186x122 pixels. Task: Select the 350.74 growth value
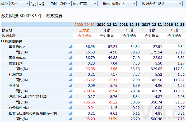pos(156,102)
